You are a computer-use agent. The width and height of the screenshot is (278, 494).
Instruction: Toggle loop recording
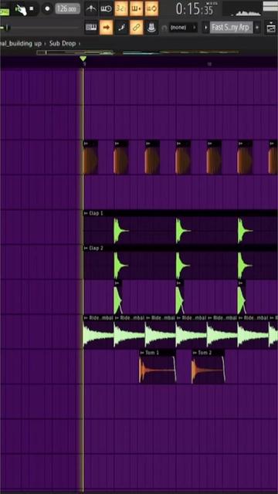tap(151, 8)
